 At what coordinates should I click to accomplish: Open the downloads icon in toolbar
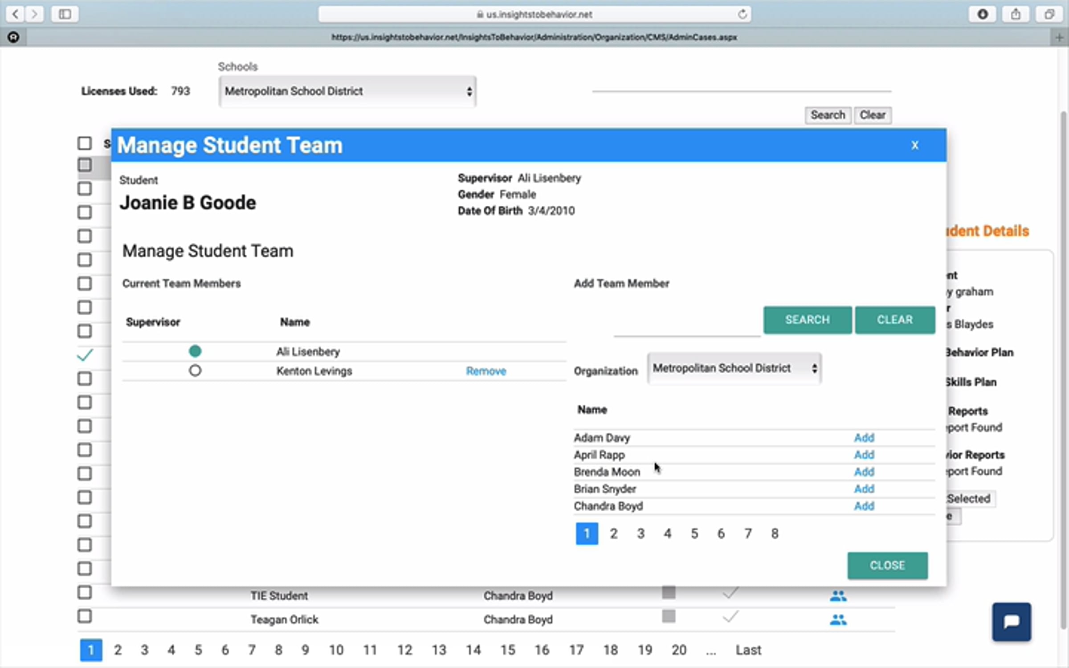tap(983, 14)
